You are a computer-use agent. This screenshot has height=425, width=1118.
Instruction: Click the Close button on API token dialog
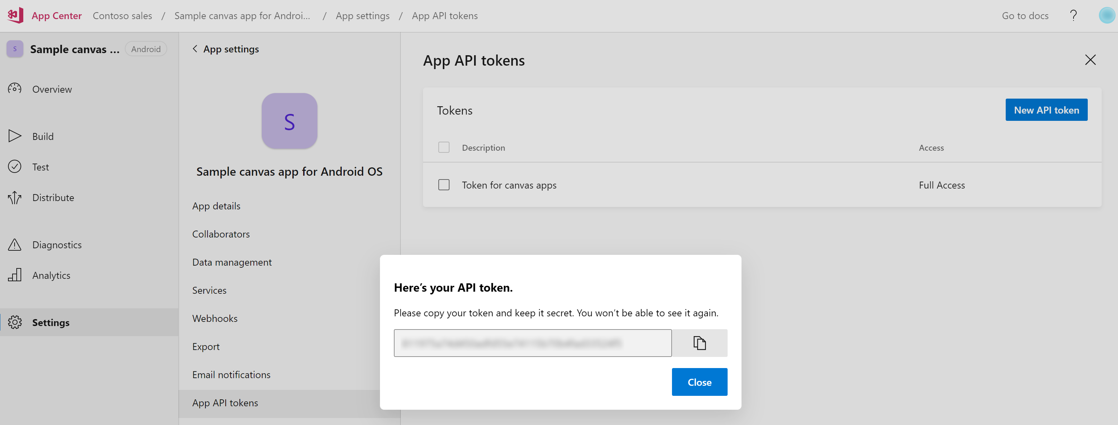click(699, 382)
